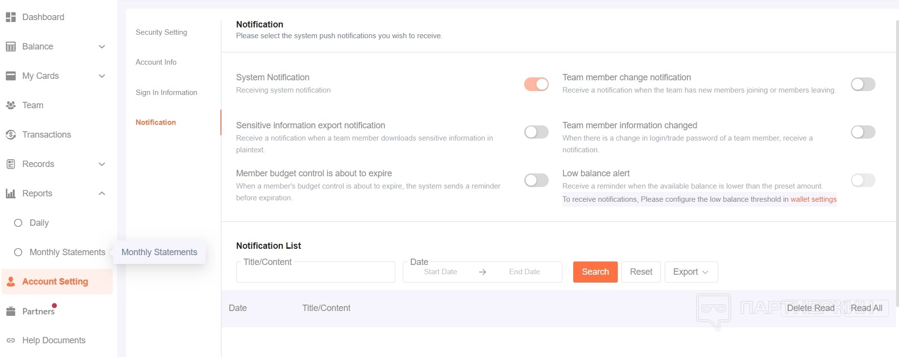Click the My Cards card icon

tap(11, 76)
